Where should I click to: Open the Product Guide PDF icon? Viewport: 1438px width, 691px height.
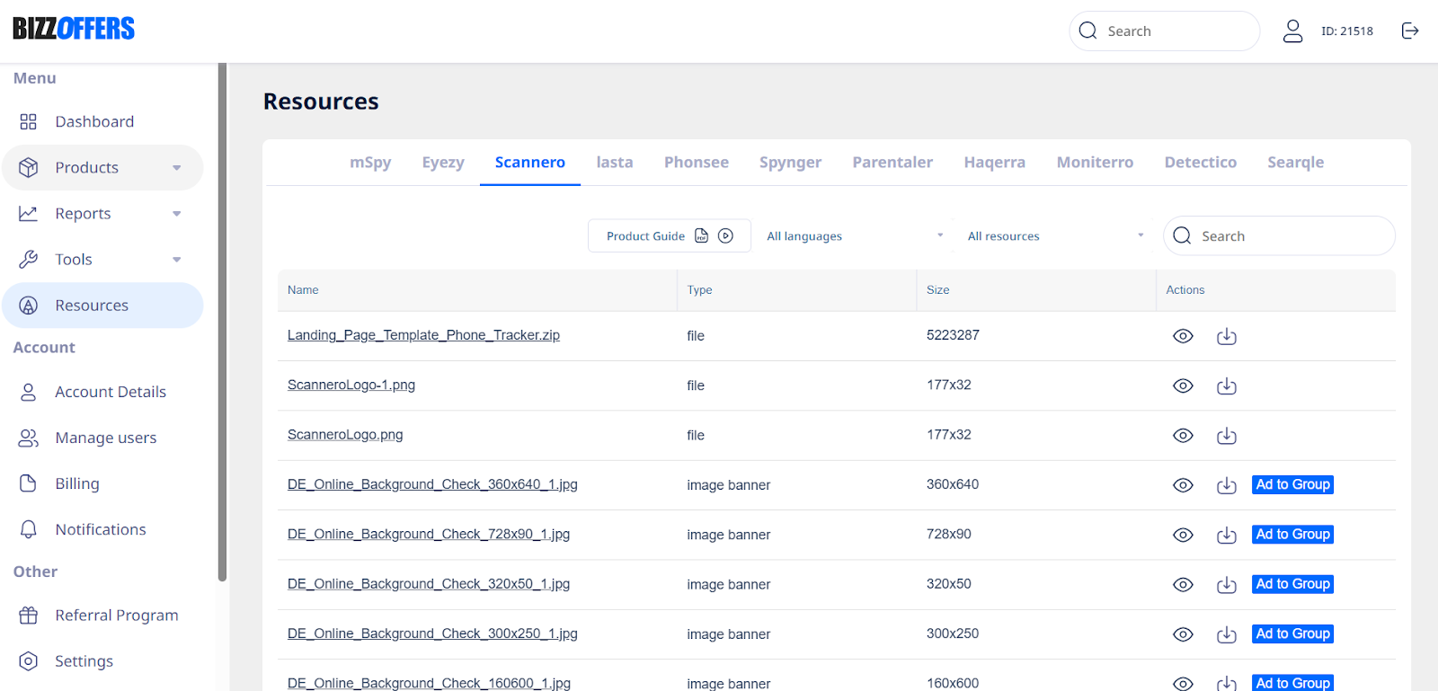click(702, 235)
